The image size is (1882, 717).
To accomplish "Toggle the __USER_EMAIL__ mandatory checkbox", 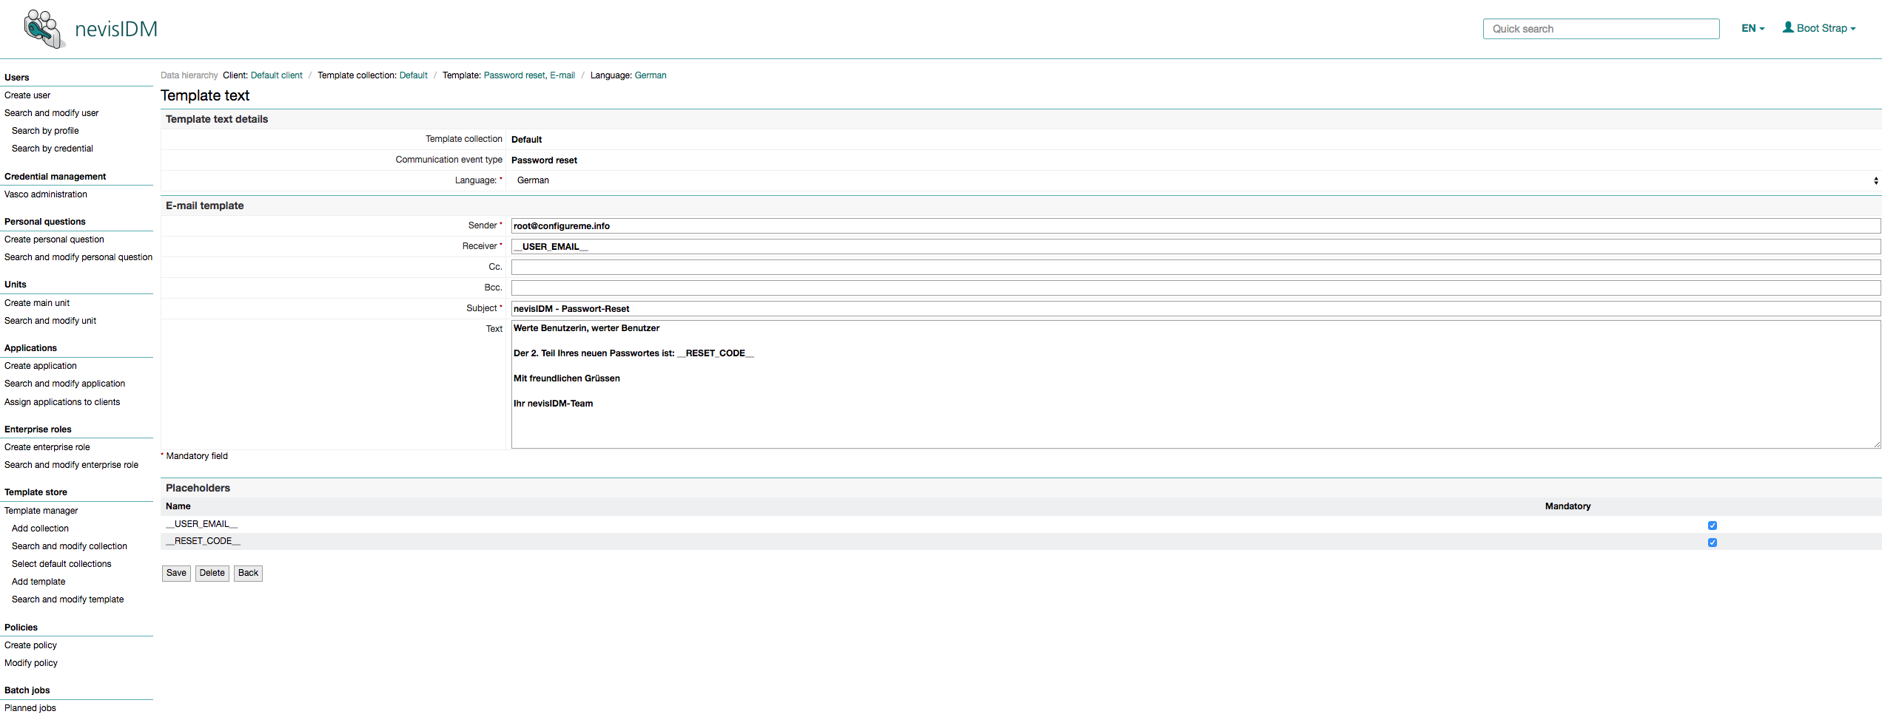I will 1712,526.
